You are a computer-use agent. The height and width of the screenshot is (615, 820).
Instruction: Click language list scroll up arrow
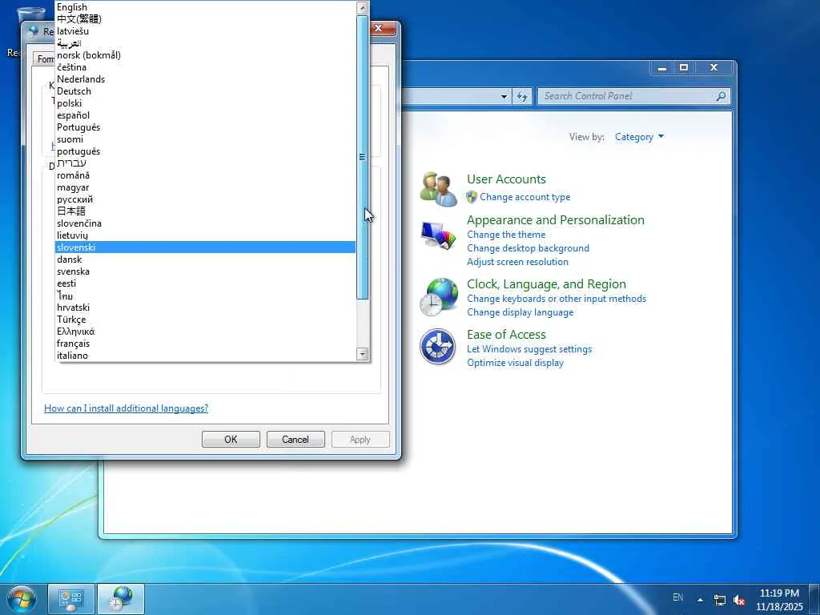(362, 6)
